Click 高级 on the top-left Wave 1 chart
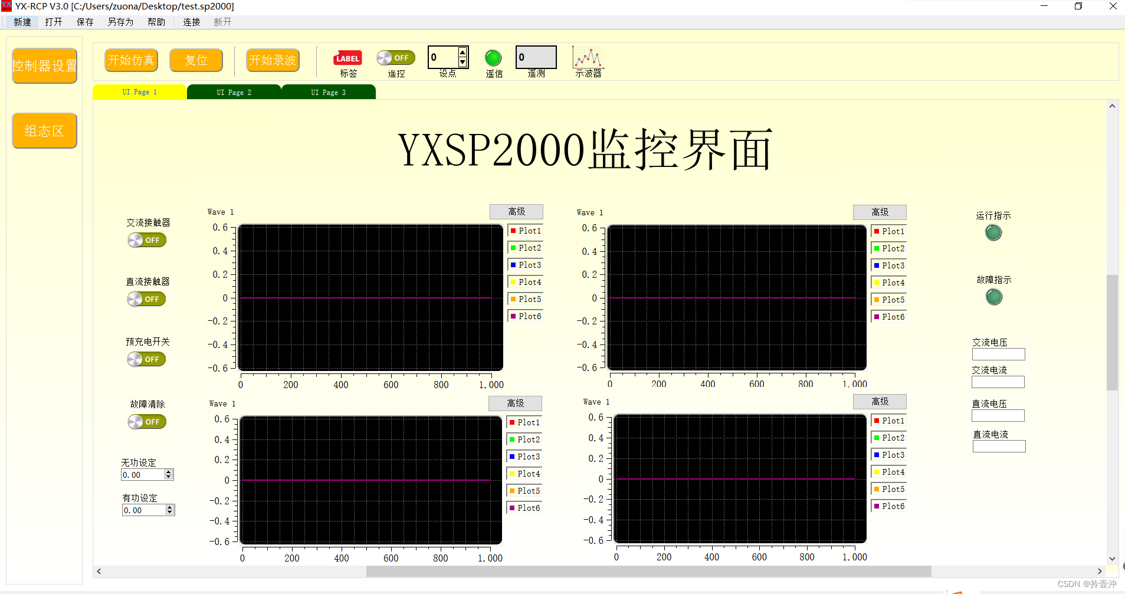 pyautogui.click(x=516, y=211)
